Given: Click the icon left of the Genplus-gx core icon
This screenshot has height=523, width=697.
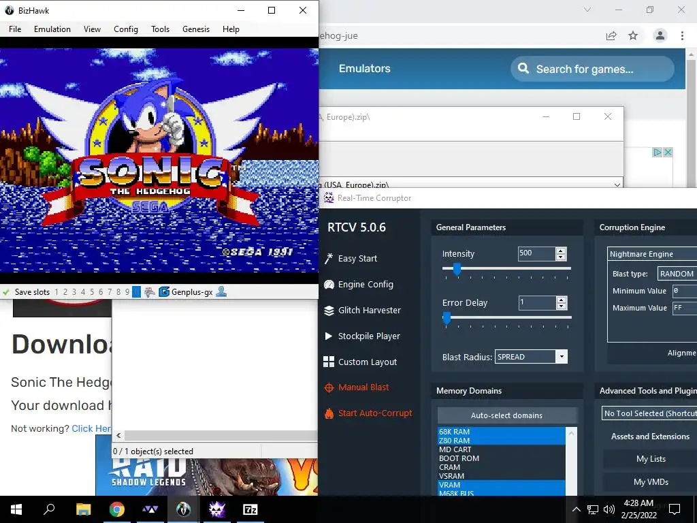Looking at the screenshot, I should point(150,292).
